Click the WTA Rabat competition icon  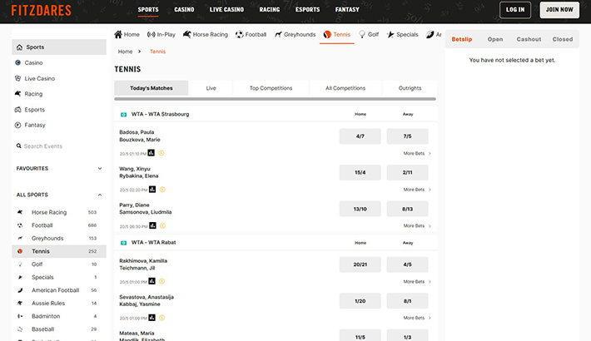coord(124,243)
